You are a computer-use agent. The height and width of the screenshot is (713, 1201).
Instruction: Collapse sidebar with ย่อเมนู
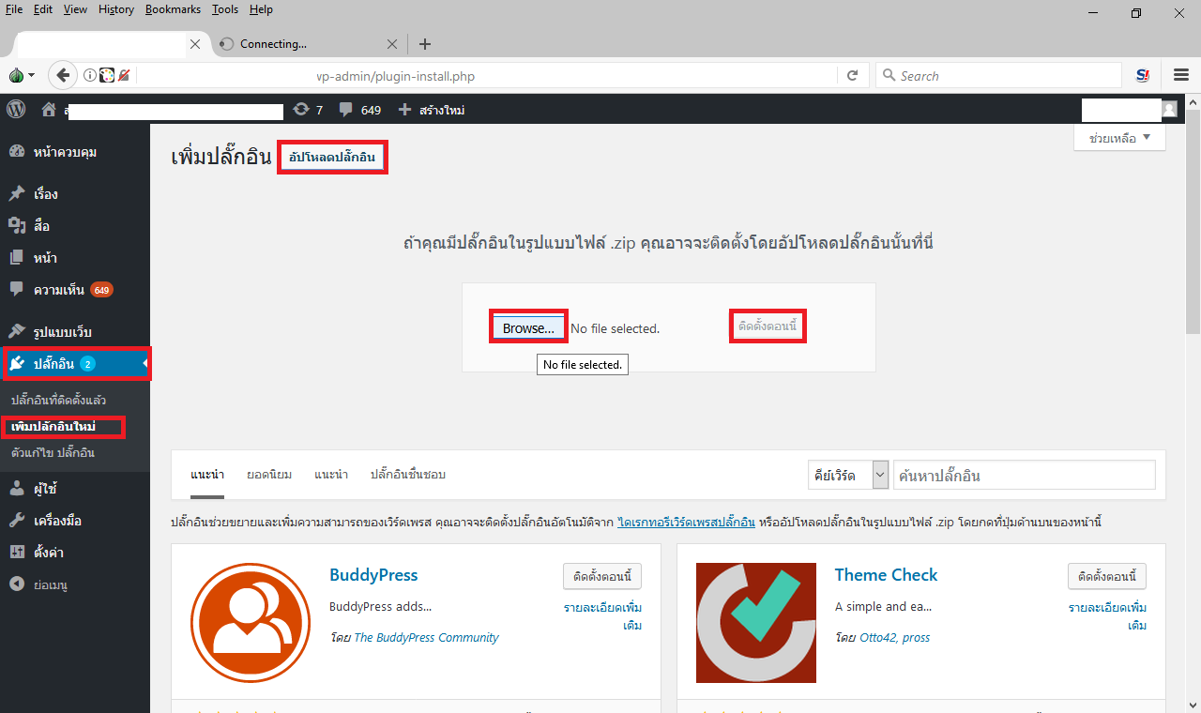pyautogui.click(x=75, y=584)
